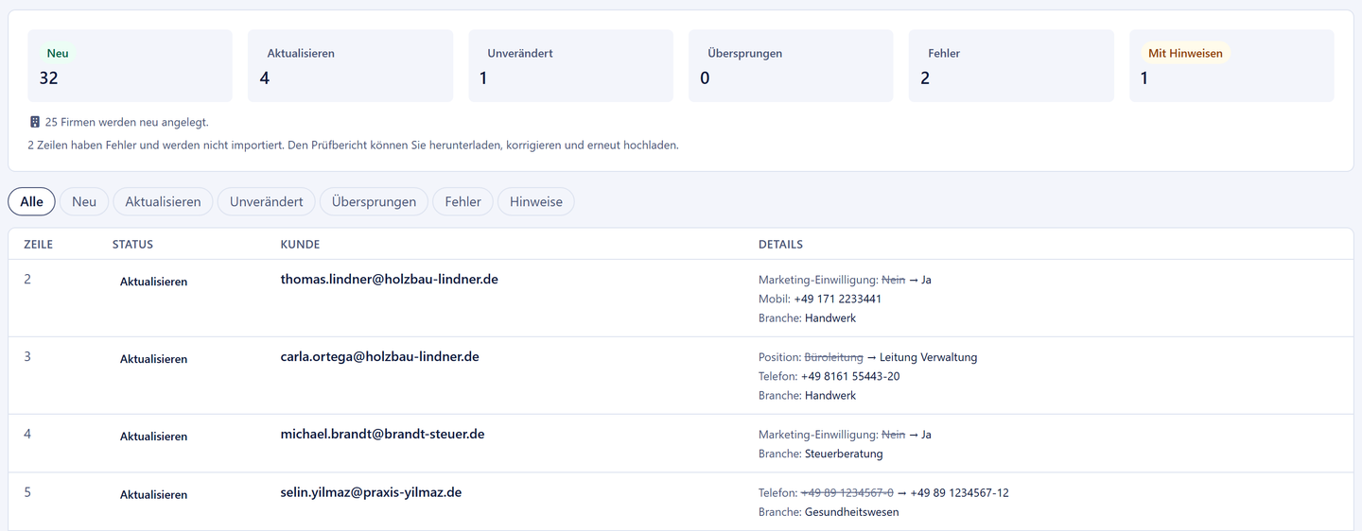This screenshot has width=1362, height=531.
Task: Click Marketing-Einwilligung detail for michael.brandt
Action: click(845, 435)
